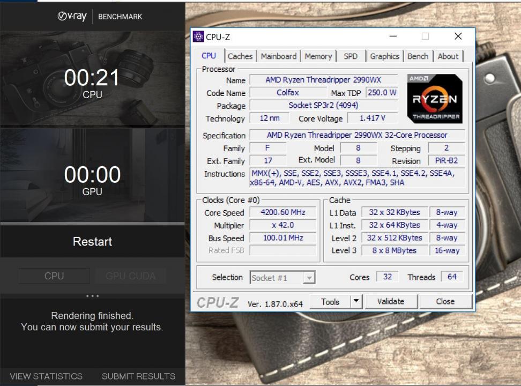The width and height of the screenshot is (521, 386).
Task: Click the Ver. 1.87.0.x64 version text
Action: (x=275, y=304)
